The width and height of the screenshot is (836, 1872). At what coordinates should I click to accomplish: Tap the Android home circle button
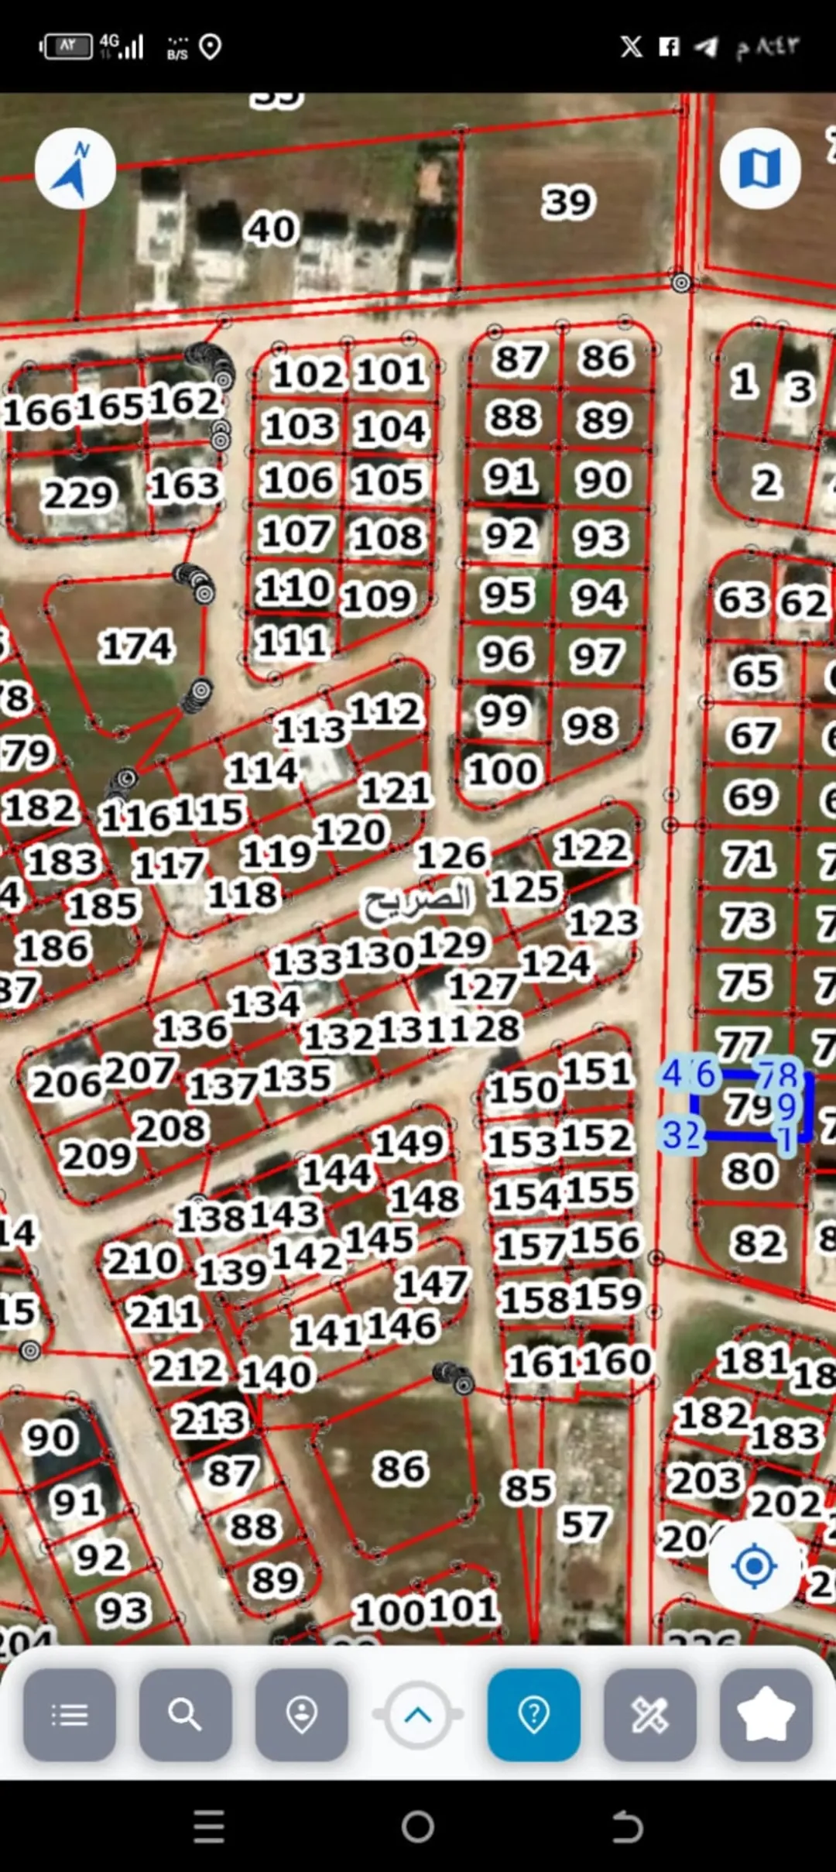[x=418, y=1827]
